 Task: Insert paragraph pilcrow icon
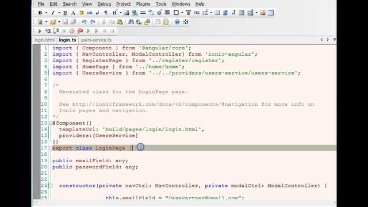106,13
